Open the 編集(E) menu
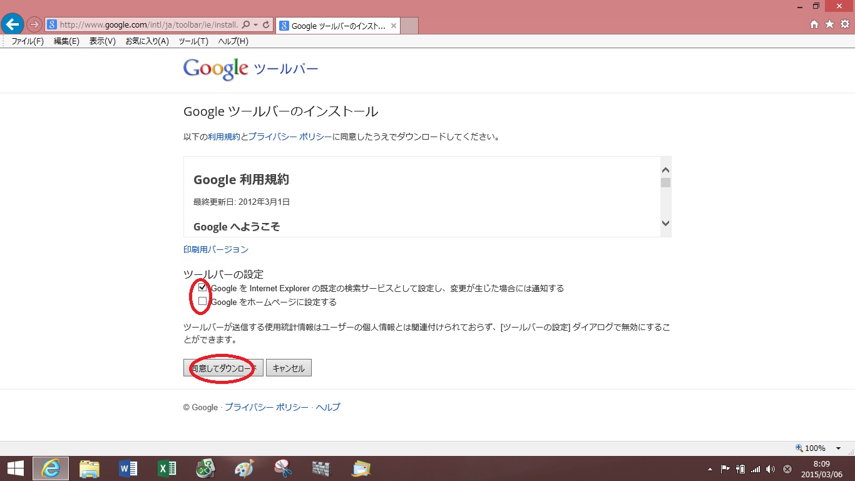Viewport: 855px width, 481px height. [x=66, y=41]
